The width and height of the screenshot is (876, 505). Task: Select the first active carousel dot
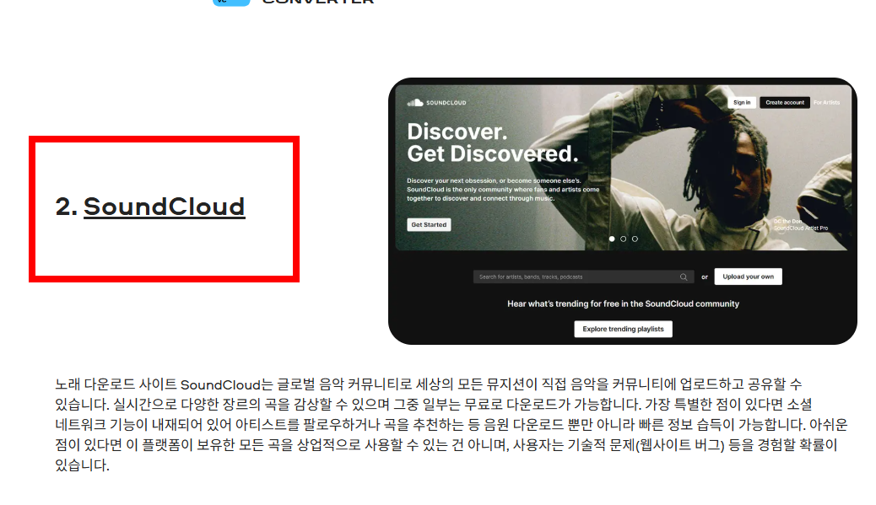(x=612, y=239)
